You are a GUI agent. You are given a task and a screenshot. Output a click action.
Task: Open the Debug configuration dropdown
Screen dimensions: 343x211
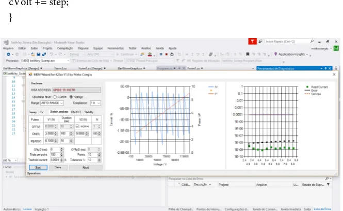[x=77, y=54]
